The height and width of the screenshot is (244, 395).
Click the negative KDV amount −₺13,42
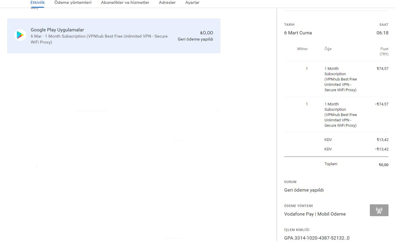381,149
